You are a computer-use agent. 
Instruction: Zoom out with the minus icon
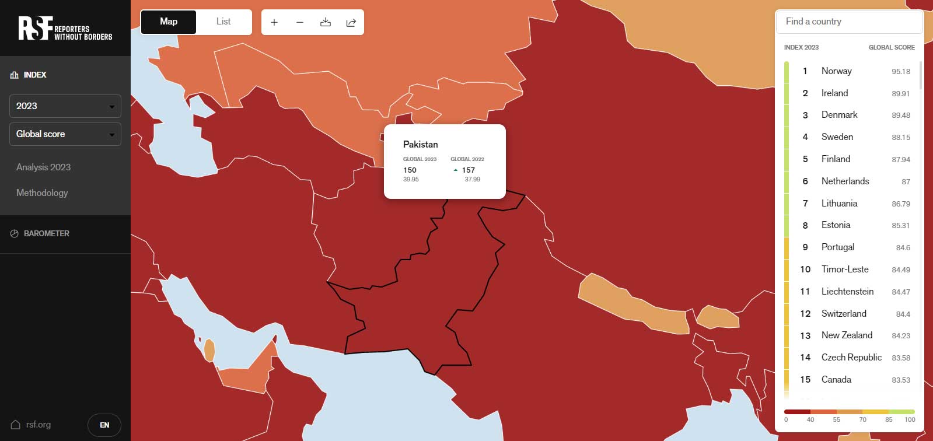pyautogui.click(x=300, y=22)
